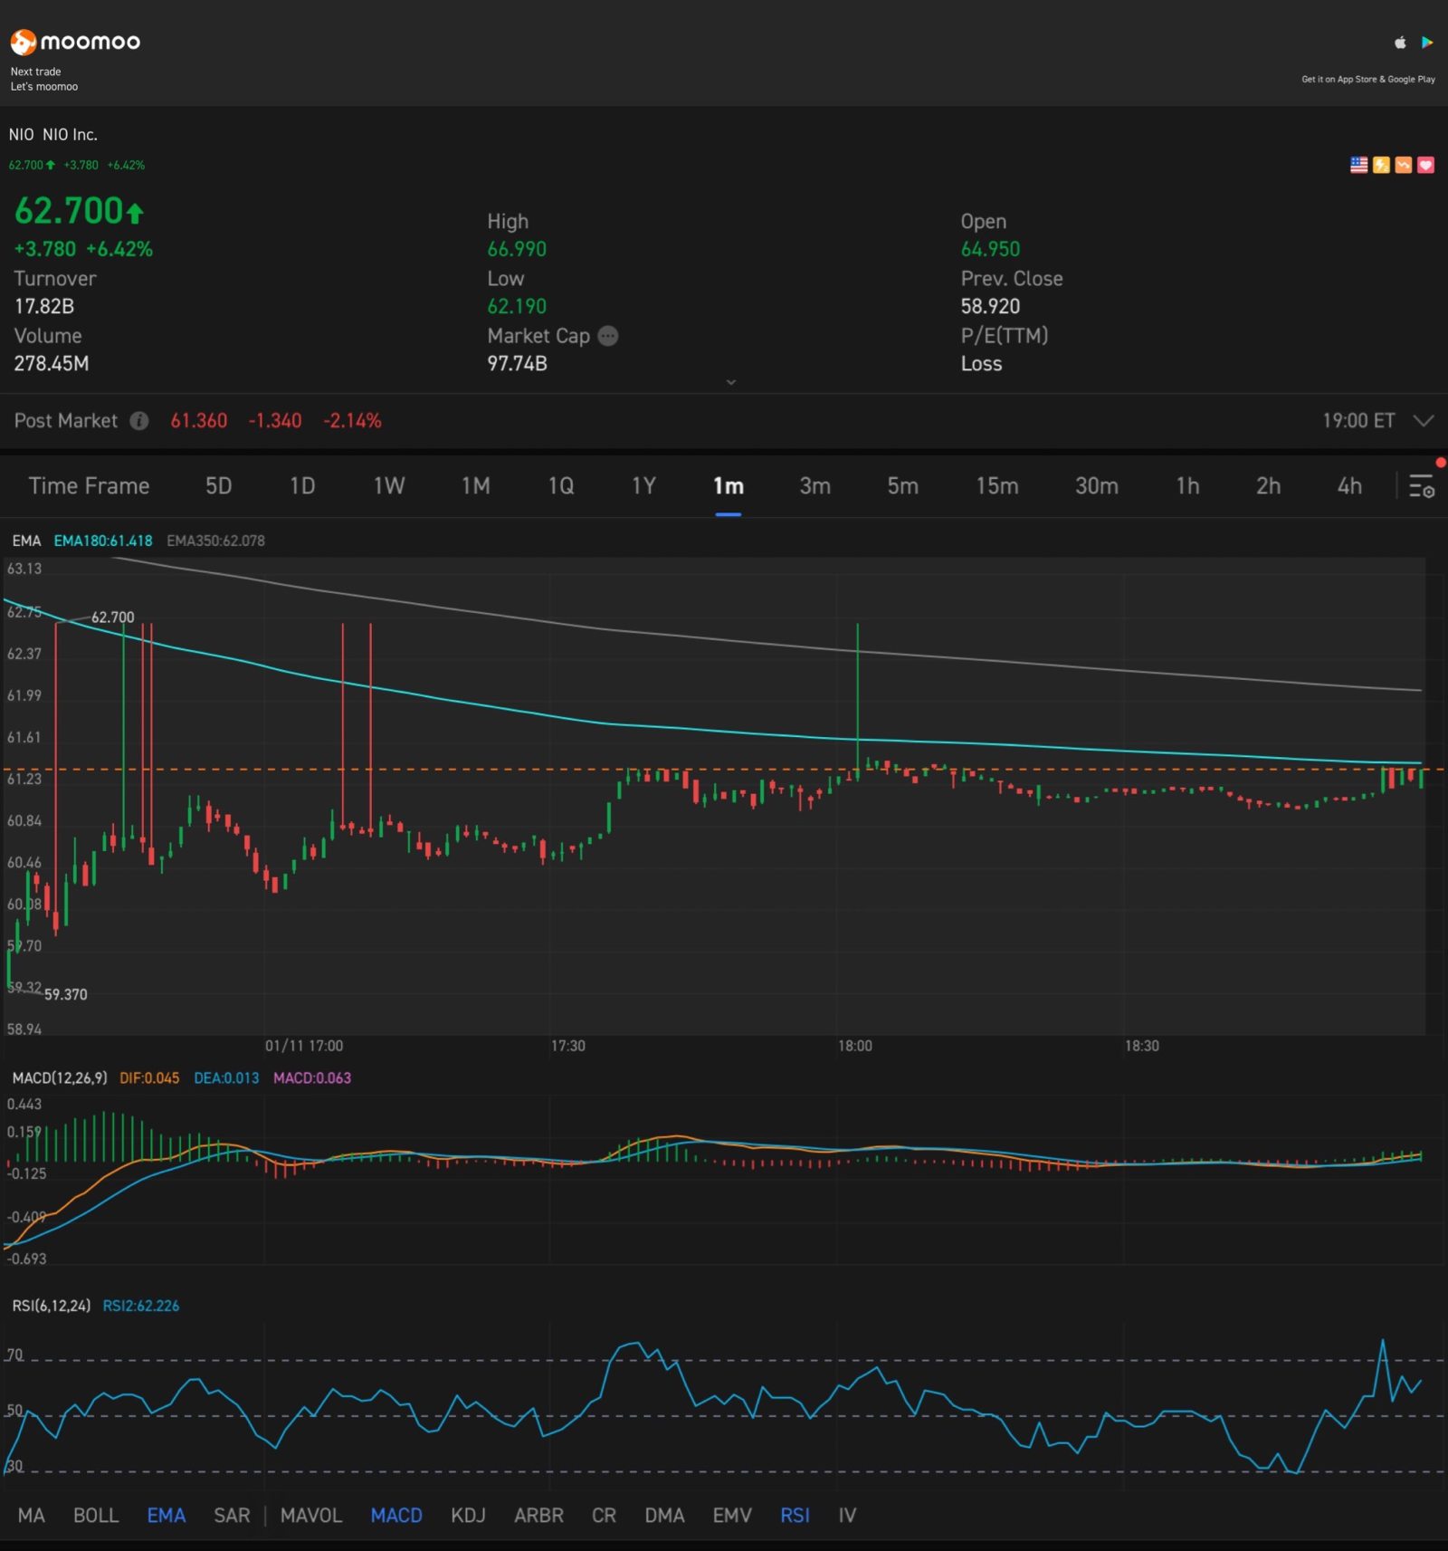The image size is (1448, 1551).
Task: Click the 62.700 high price marker
Action: [x=112, y=617]
